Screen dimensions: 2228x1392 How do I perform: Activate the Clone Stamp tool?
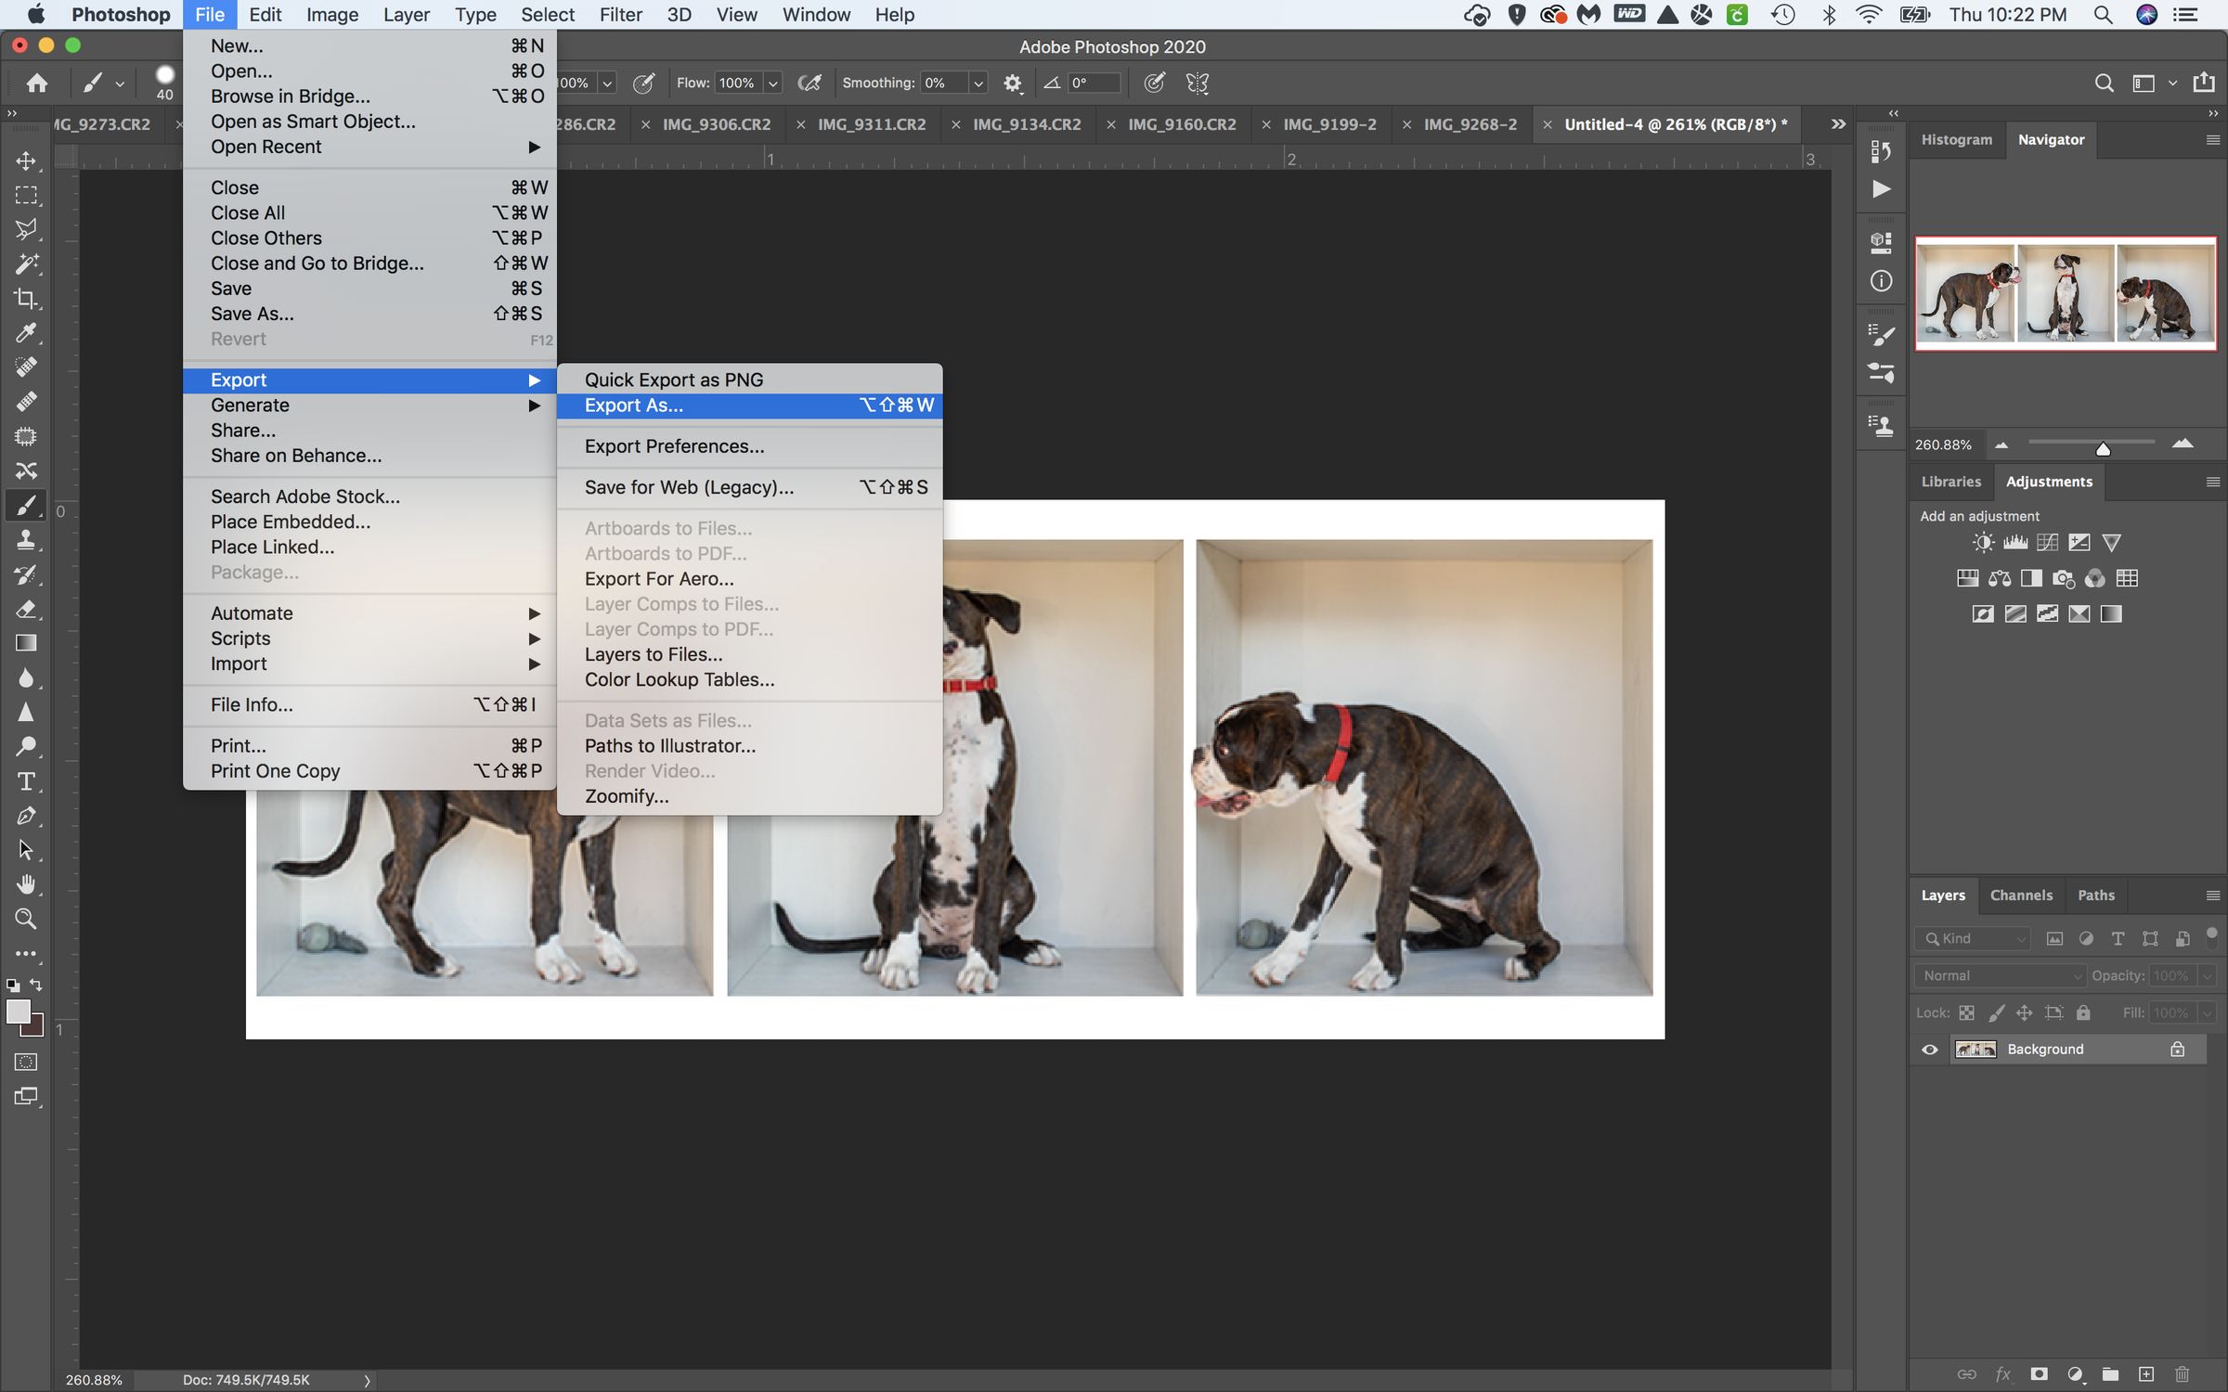click(26, 539)
